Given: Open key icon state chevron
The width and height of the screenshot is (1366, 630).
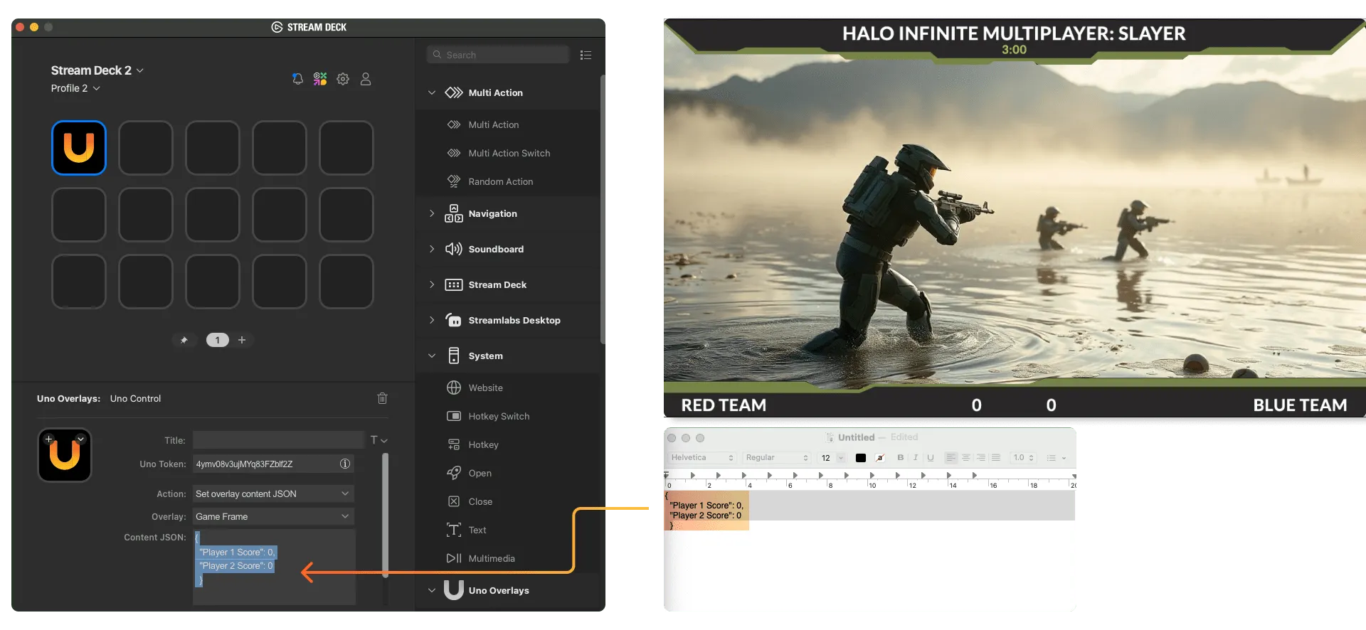Looking at the screenshot, I should [x=80, y=439].
